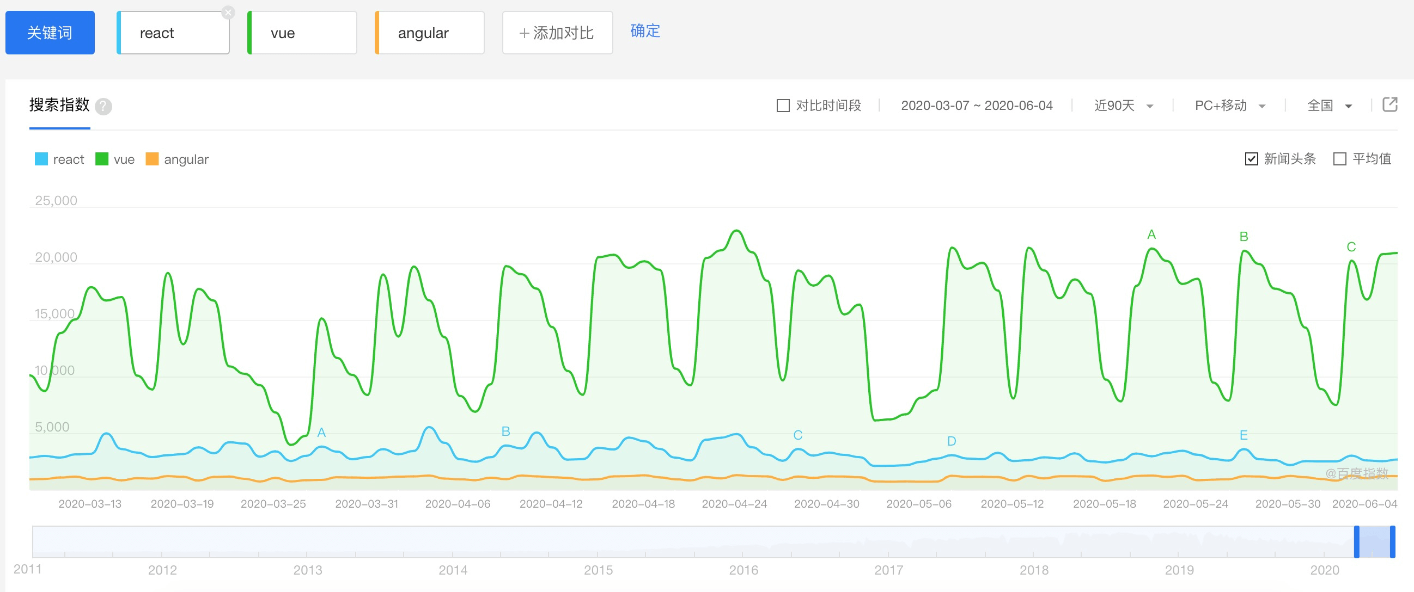
Task: Click the 2020 year label on timeline
Action: tap(1324, 570)
